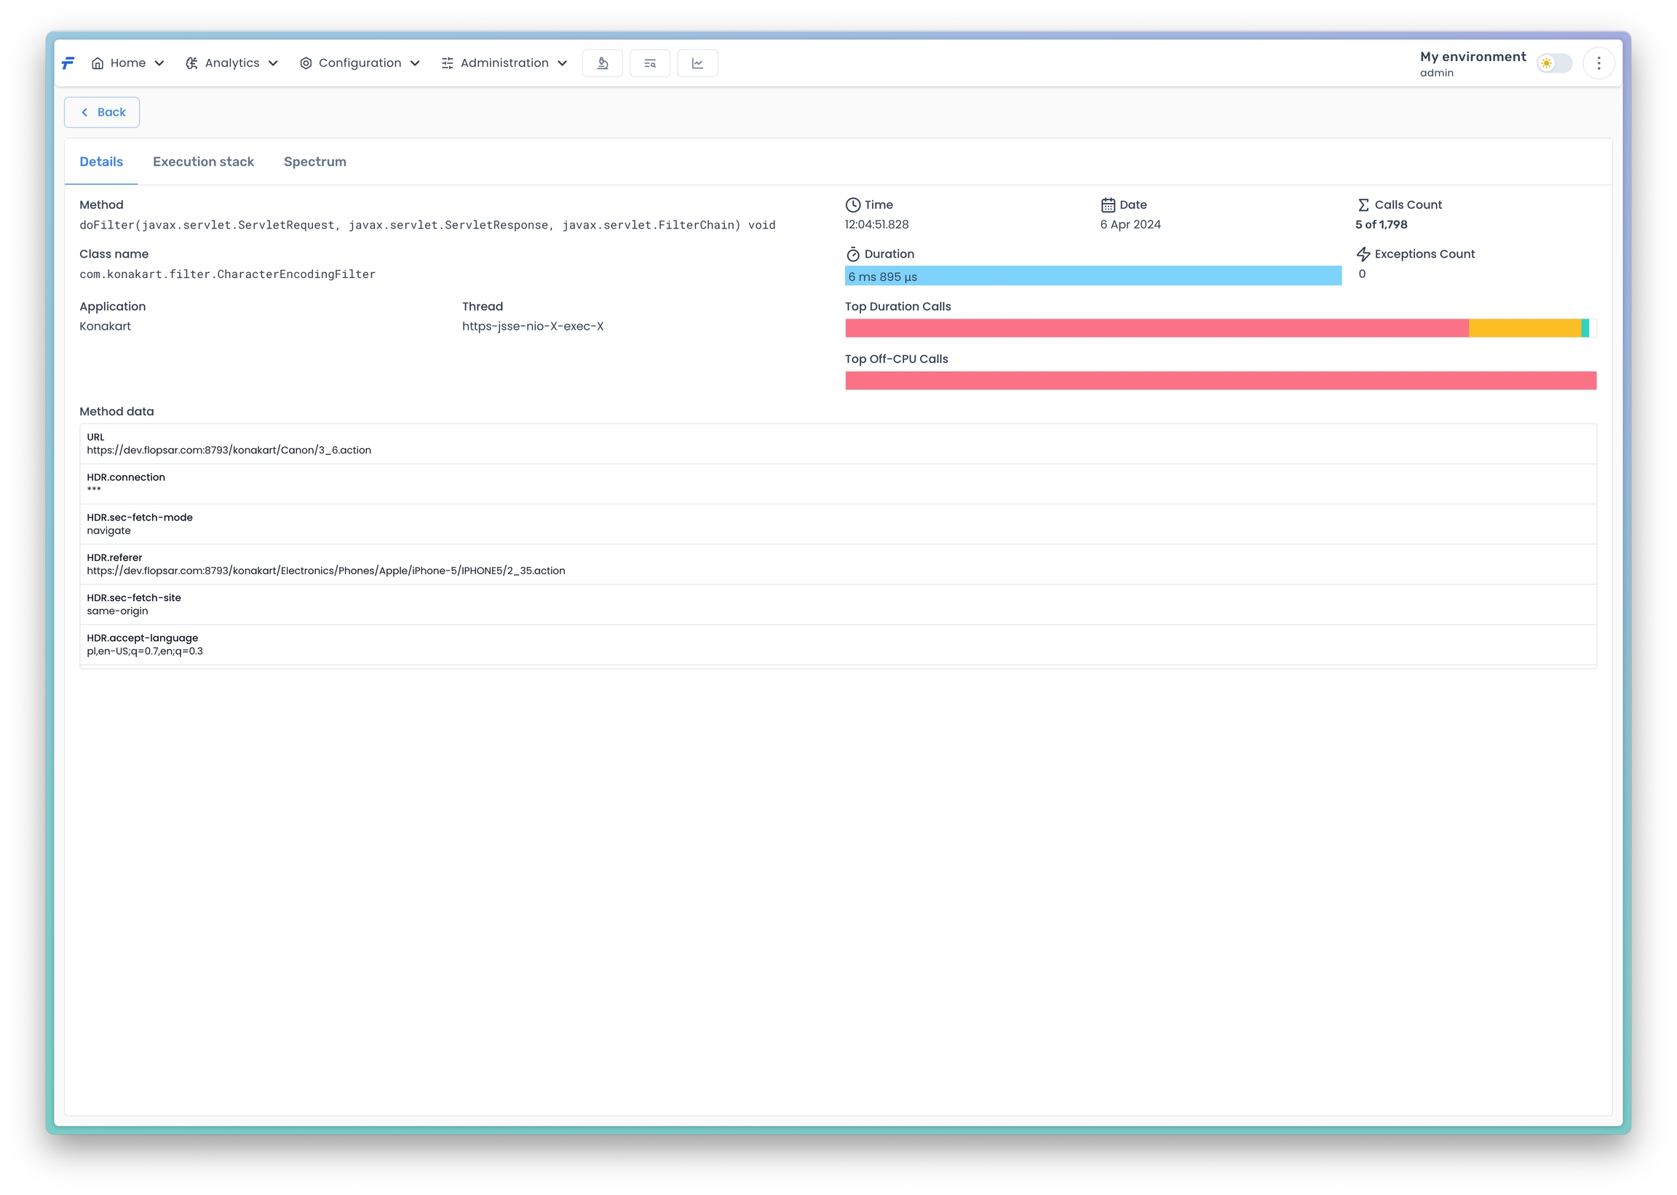Click the Flopsar logo icon
Image resolution: width=1677 pixels, height=1195 pixels.
(68, 63)
